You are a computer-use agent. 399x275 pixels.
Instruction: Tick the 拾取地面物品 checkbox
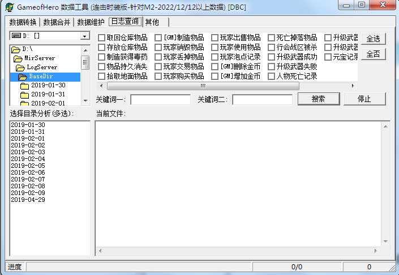[x=101, y=76]
